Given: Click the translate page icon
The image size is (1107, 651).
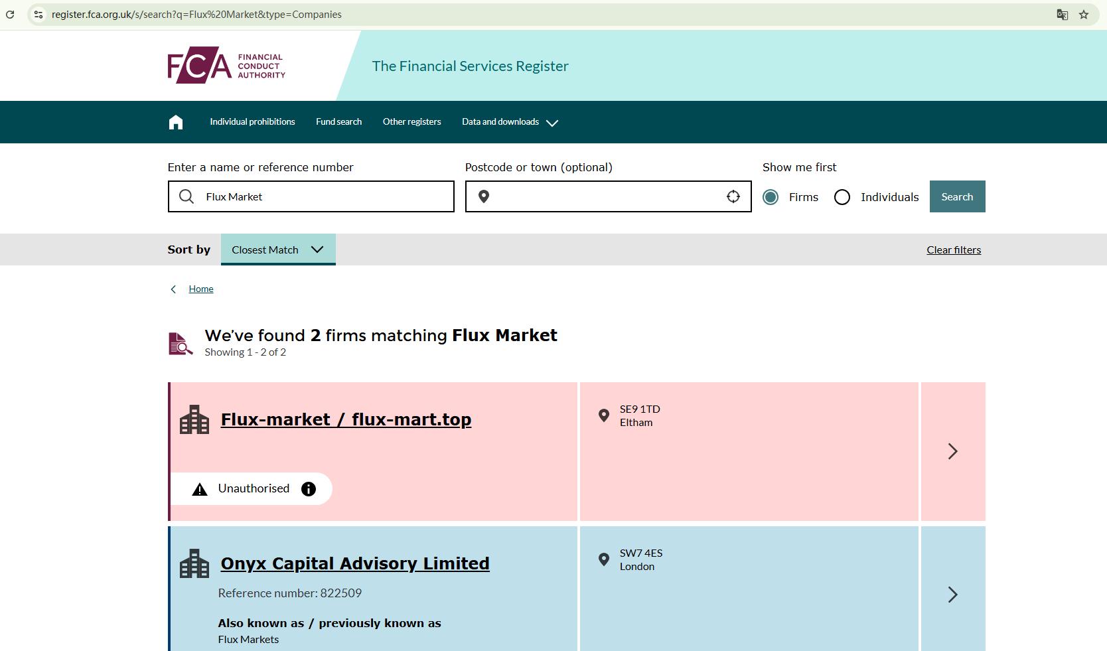Looking at the screenshot, I should click(x=1063, y=15).
